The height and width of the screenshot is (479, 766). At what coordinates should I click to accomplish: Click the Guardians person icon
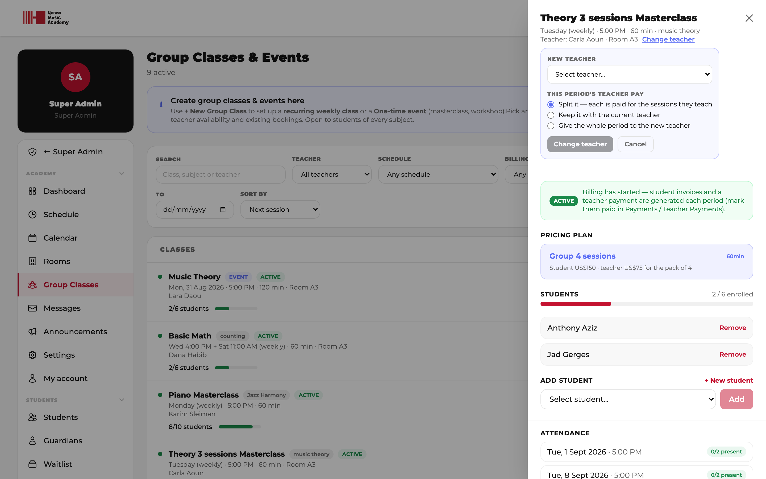[32, 441]
